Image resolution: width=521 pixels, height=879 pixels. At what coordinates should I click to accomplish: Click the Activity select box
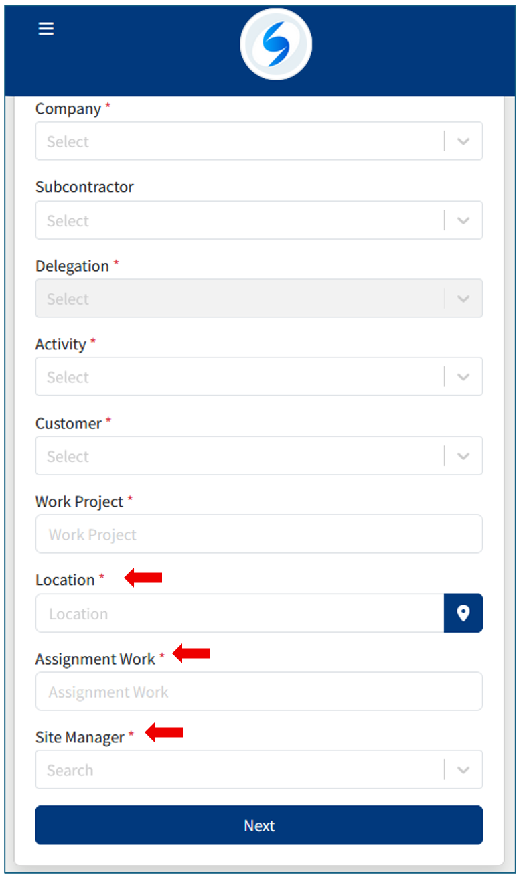point(238,377)
